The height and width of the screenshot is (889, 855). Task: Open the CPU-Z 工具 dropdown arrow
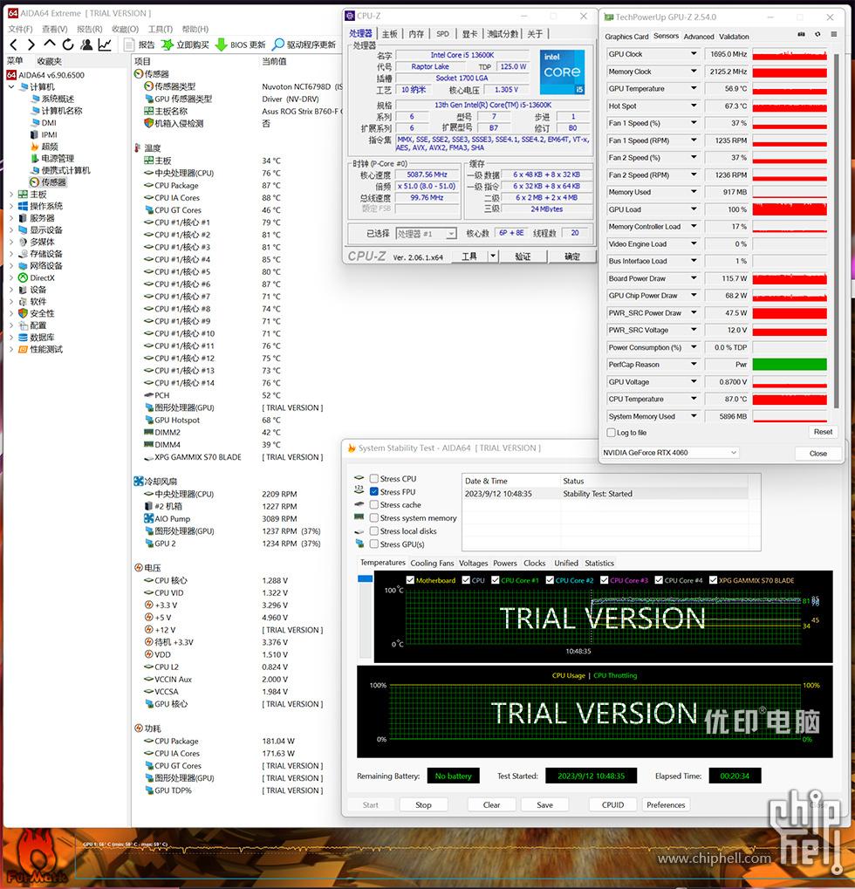(493, 256)
